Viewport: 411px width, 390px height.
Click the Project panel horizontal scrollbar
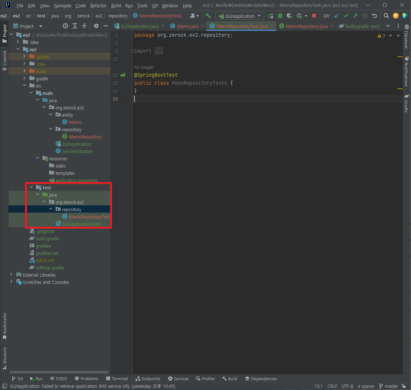pyautogui.click(x=59, y=372)
